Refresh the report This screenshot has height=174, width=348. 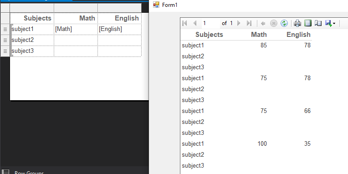284,23
